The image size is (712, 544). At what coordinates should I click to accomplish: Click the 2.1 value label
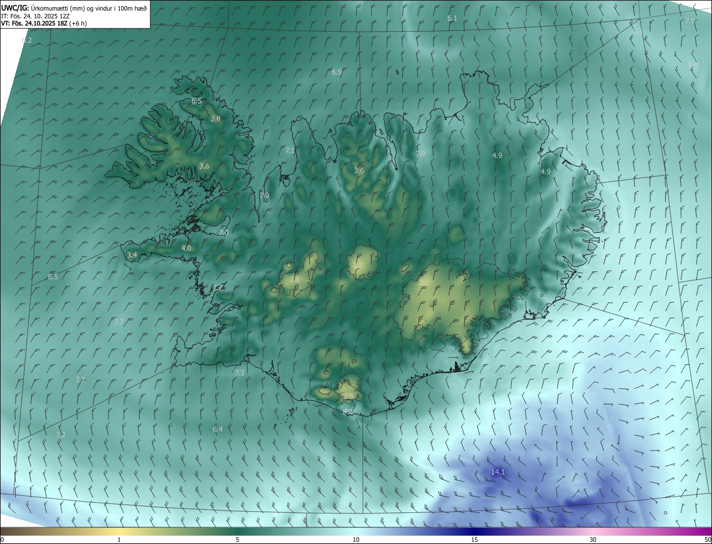pos(424,282)
